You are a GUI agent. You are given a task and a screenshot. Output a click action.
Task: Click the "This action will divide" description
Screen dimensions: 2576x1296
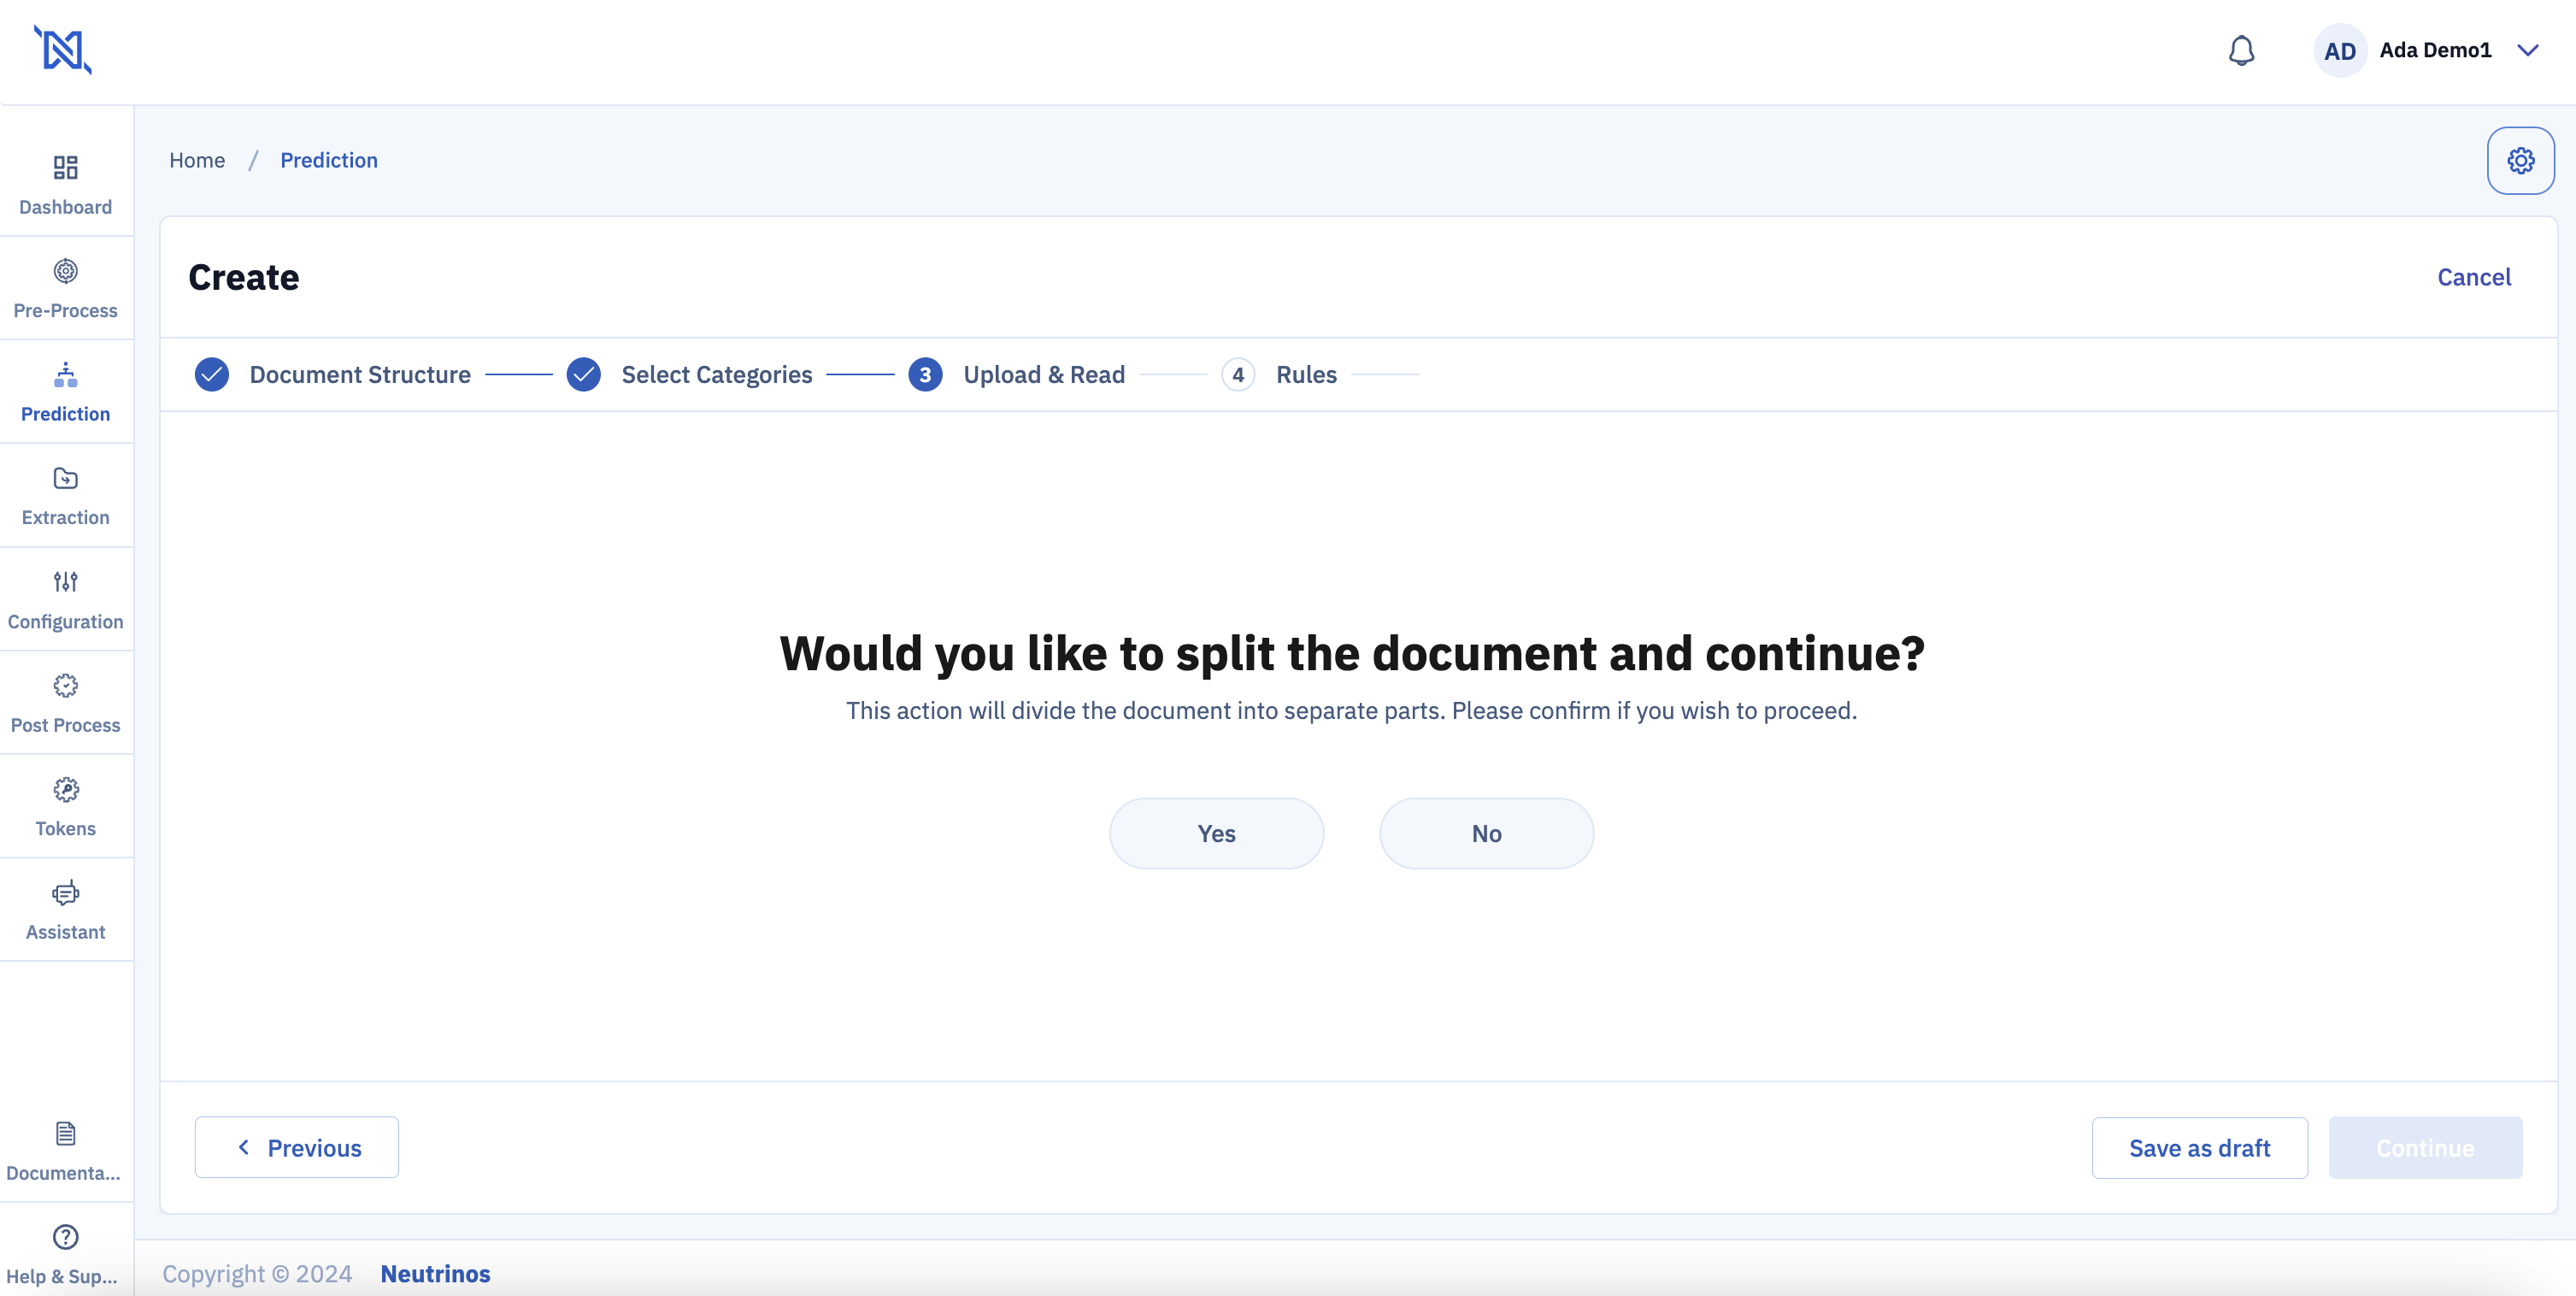[1351, 710]
